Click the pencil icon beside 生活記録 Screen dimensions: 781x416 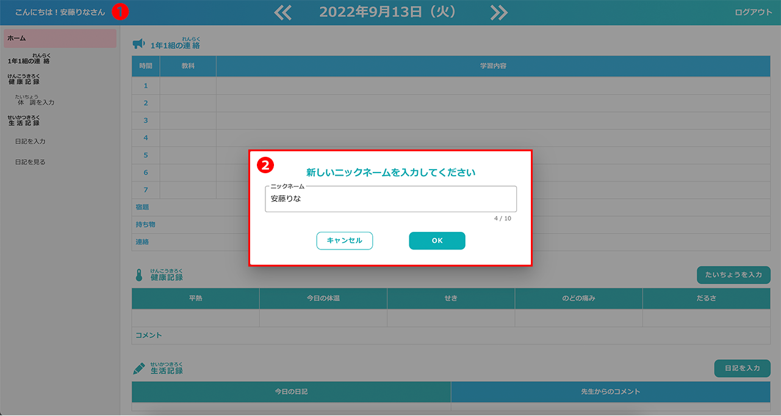click(139, 369)
